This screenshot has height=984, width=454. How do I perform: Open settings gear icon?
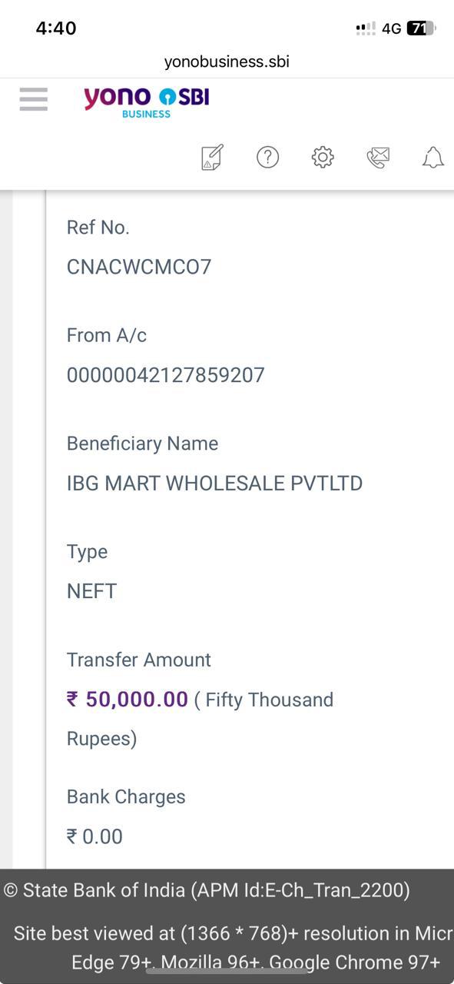pos(323,157)
